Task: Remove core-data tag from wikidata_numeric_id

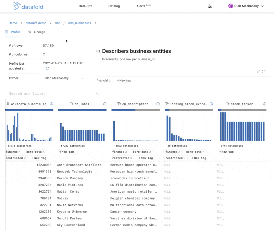Action: click(43, 152)
